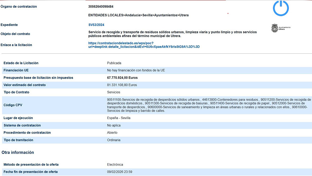
Task: Click the 'Otra información' heading
Action: [x=18, y=153]
